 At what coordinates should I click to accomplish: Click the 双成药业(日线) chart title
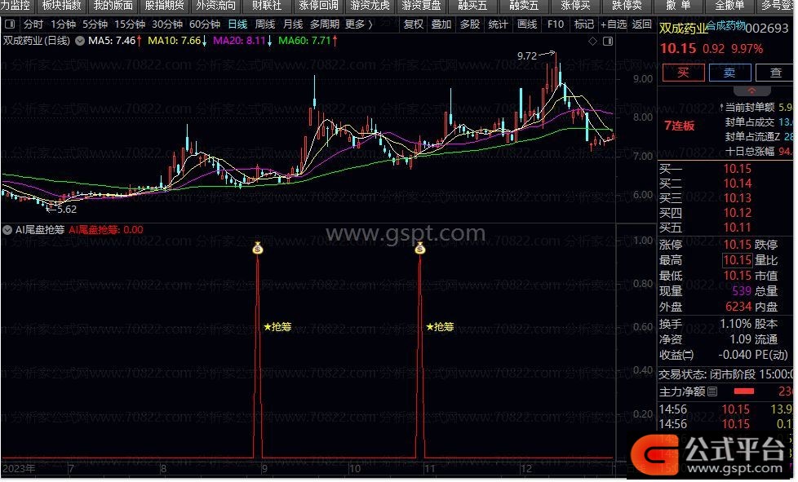click(37, 41)
